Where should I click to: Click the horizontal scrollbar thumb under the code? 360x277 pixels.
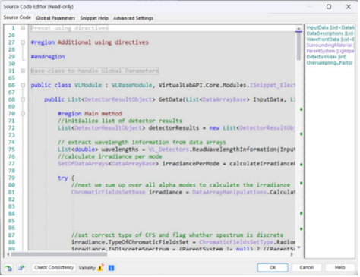pyautogui.click(x=59, y=254)
